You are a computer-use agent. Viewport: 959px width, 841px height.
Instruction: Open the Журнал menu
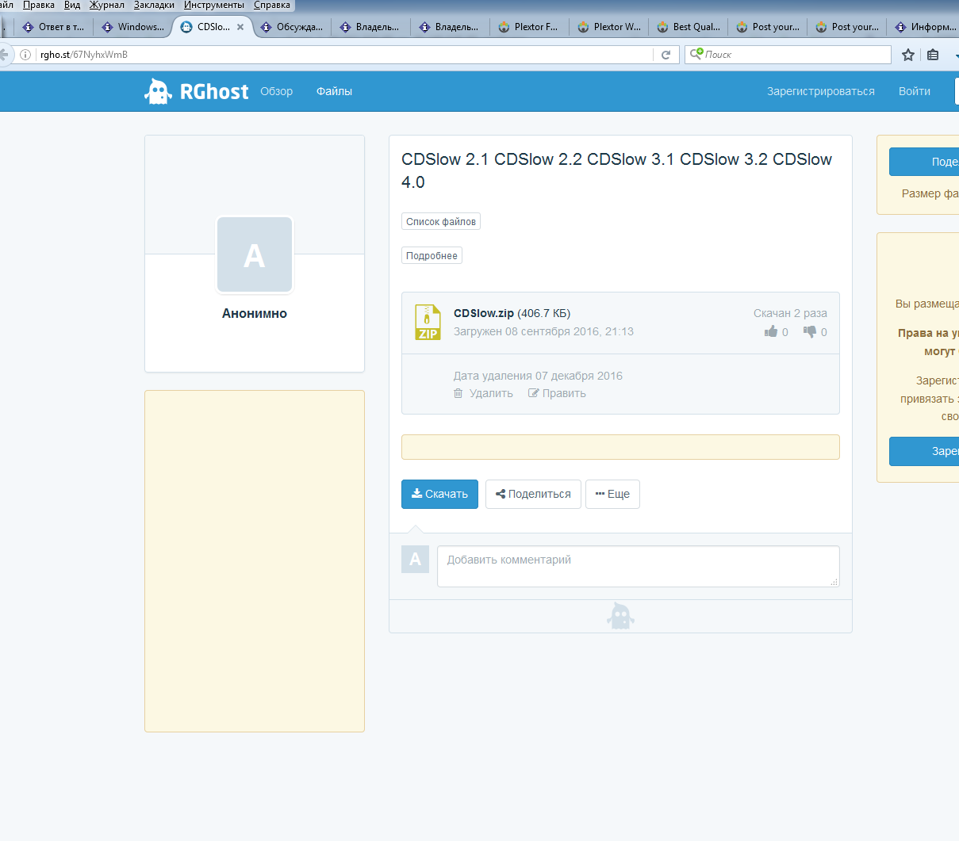point(107,5)
